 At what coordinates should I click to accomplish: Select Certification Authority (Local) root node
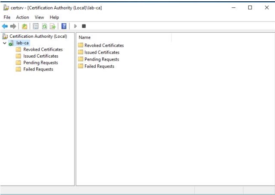click(38, 37)
